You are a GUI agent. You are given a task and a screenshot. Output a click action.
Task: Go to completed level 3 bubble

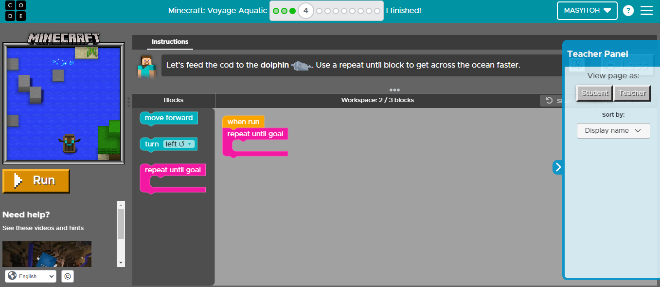[292, 11]
